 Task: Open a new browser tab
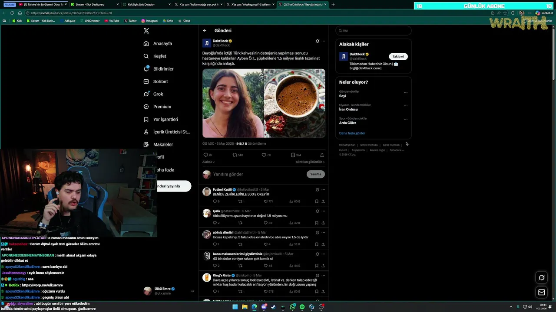click(x=333, y=4)
